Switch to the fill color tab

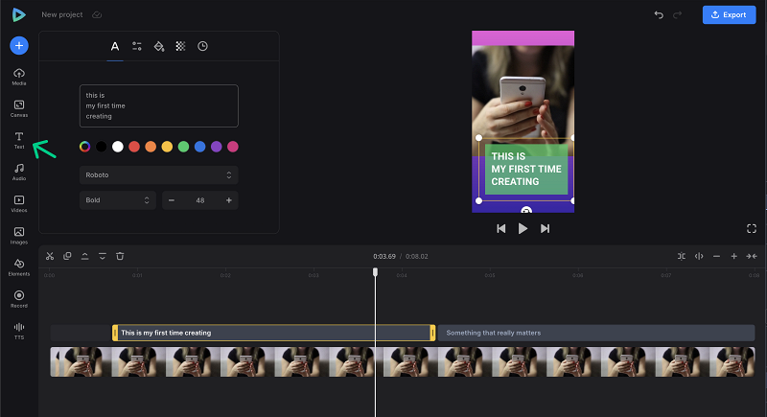click(x=159, y=46)
